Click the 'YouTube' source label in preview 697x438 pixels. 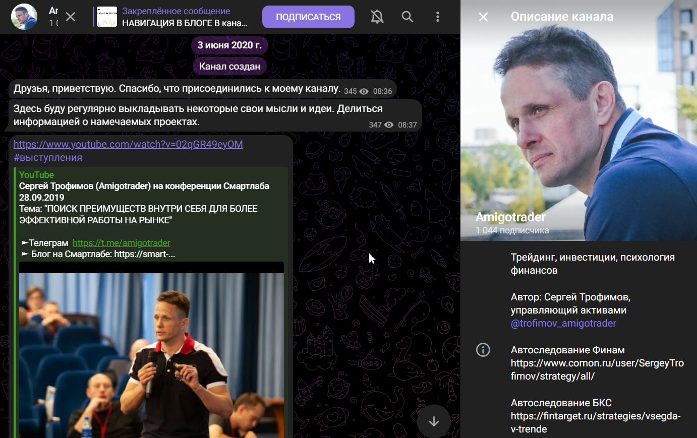pyautogui.click(x=36, y=175)
